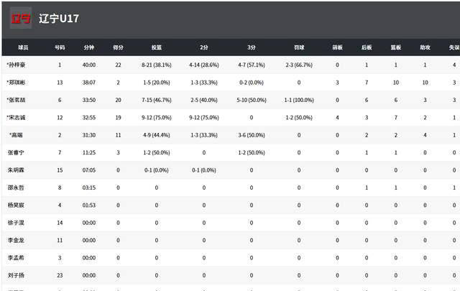Click the red 辽宁 team logo
The height and width of the screenshot is (291, 460).
(x=21, y=19)
